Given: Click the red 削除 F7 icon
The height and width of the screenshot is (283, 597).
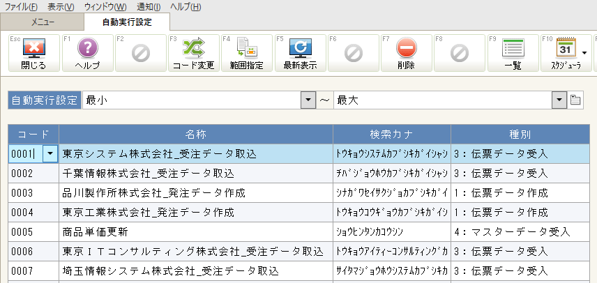Looking at the screenshot, I should [406, 48].
